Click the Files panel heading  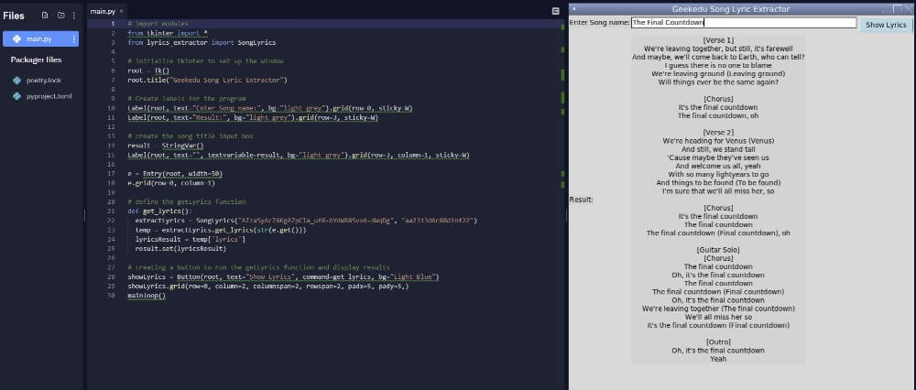(x=14, y=16)
